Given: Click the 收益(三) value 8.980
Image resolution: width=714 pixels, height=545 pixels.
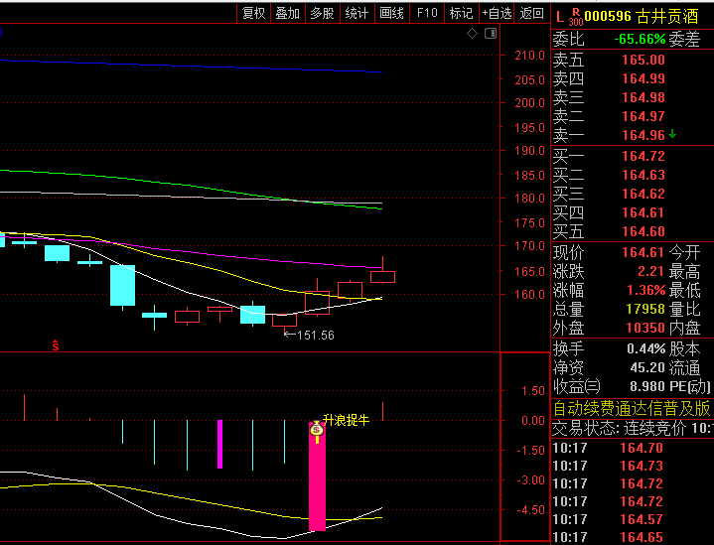Looking at the screenshot, I should click(647, 386).
